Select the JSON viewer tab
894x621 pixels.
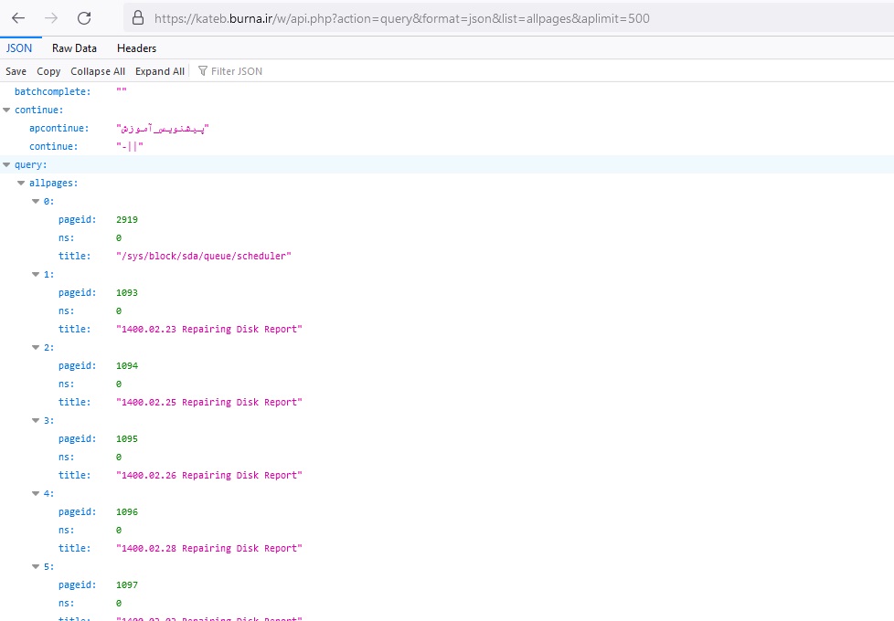point(19,48)
